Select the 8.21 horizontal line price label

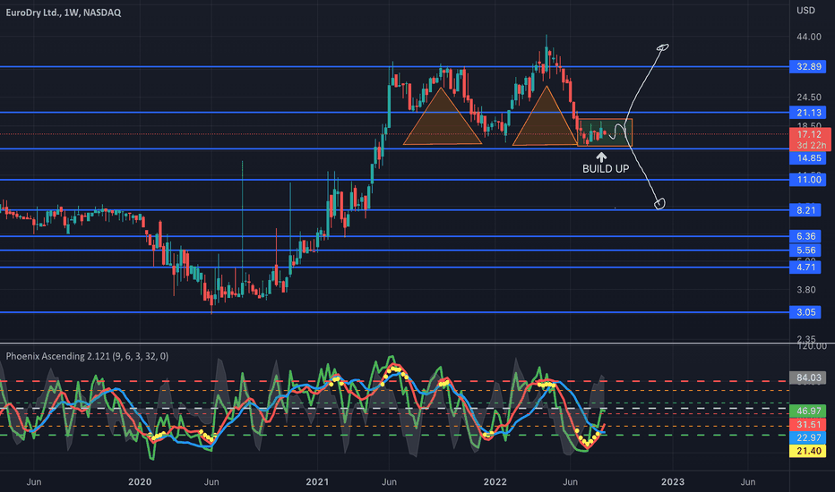pos(805,210)
